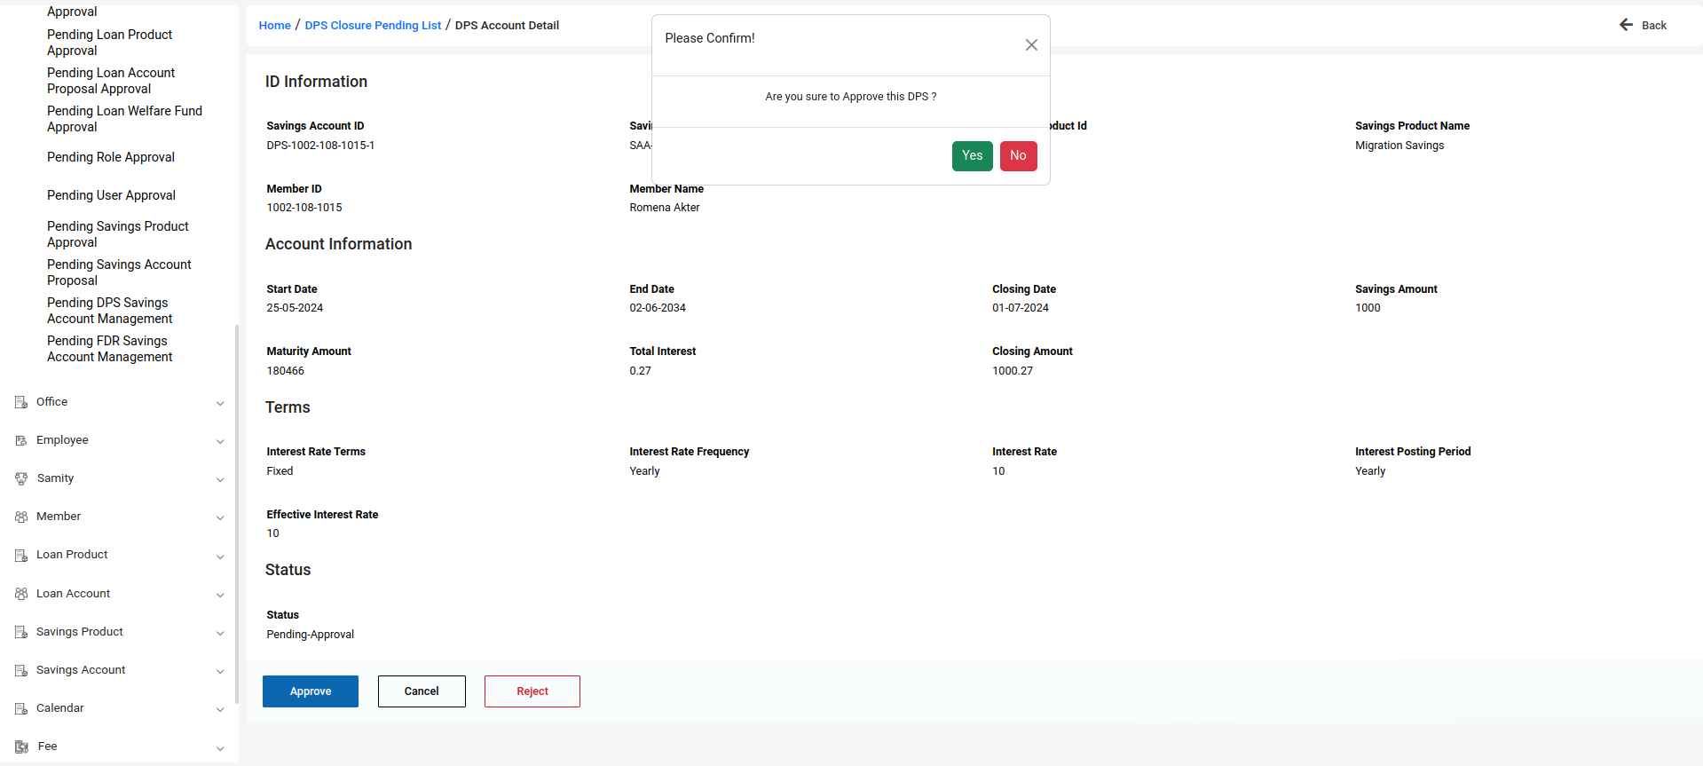Screen dimensions: 1703x766
Task: Expand the Savings Product menu chevron
Action: pyautogui.click(x=220, y=633)
